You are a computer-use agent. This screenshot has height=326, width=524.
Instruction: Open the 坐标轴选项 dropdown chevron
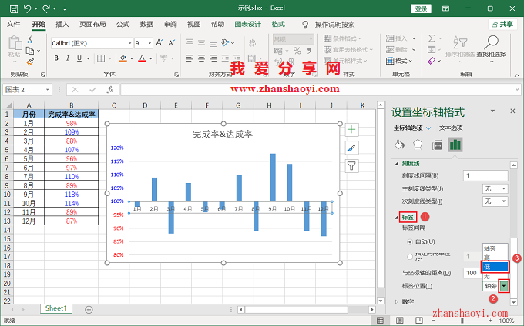click(428, 128)
